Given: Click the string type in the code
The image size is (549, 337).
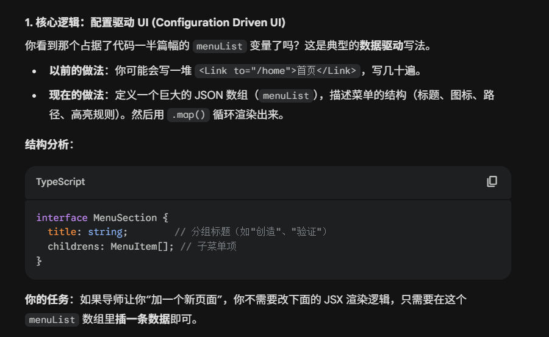Looking at the screenshot, I should 105,232.
